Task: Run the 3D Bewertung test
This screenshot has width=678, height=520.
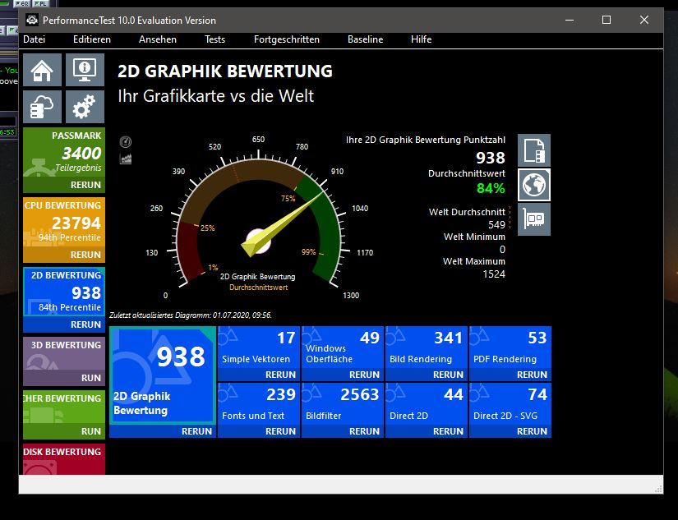Action: (90, 378)
